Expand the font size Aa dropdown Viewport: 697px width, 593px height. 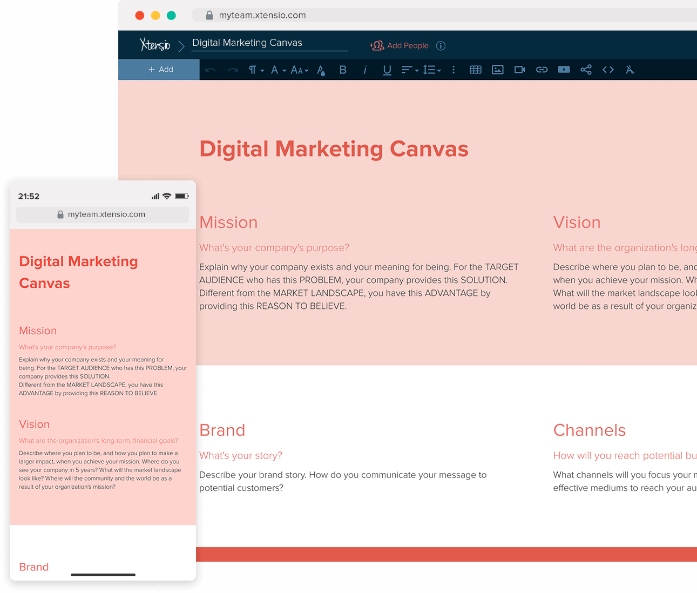point(299,70)
